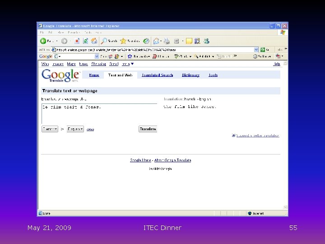Go to Google Maps link
Viewport: 325px width, 244px height.
point(71,64)
